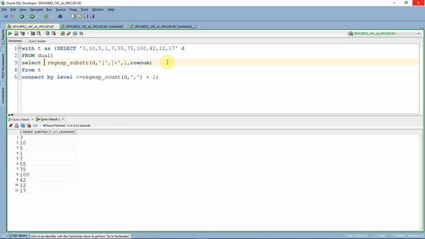Click the first green Run icon in main toolbar
Image resolution: width=425 pixels, height=239 pixels.
[x=21, y=17]
